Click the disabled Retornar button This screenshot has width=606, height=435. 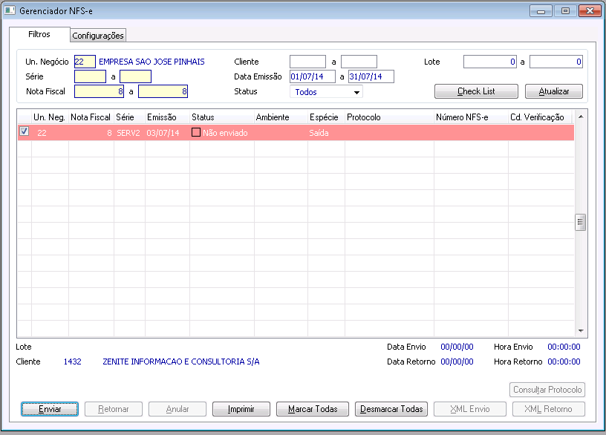(x=114, y=409)
